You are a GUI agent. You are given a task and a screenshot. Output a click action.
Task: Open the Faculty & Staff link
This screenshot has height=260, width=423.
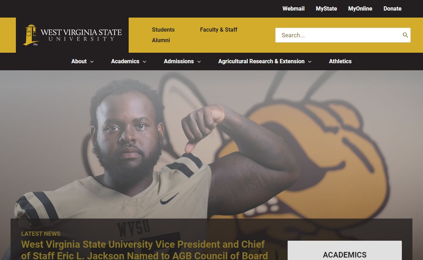click(x=219, y=30)
